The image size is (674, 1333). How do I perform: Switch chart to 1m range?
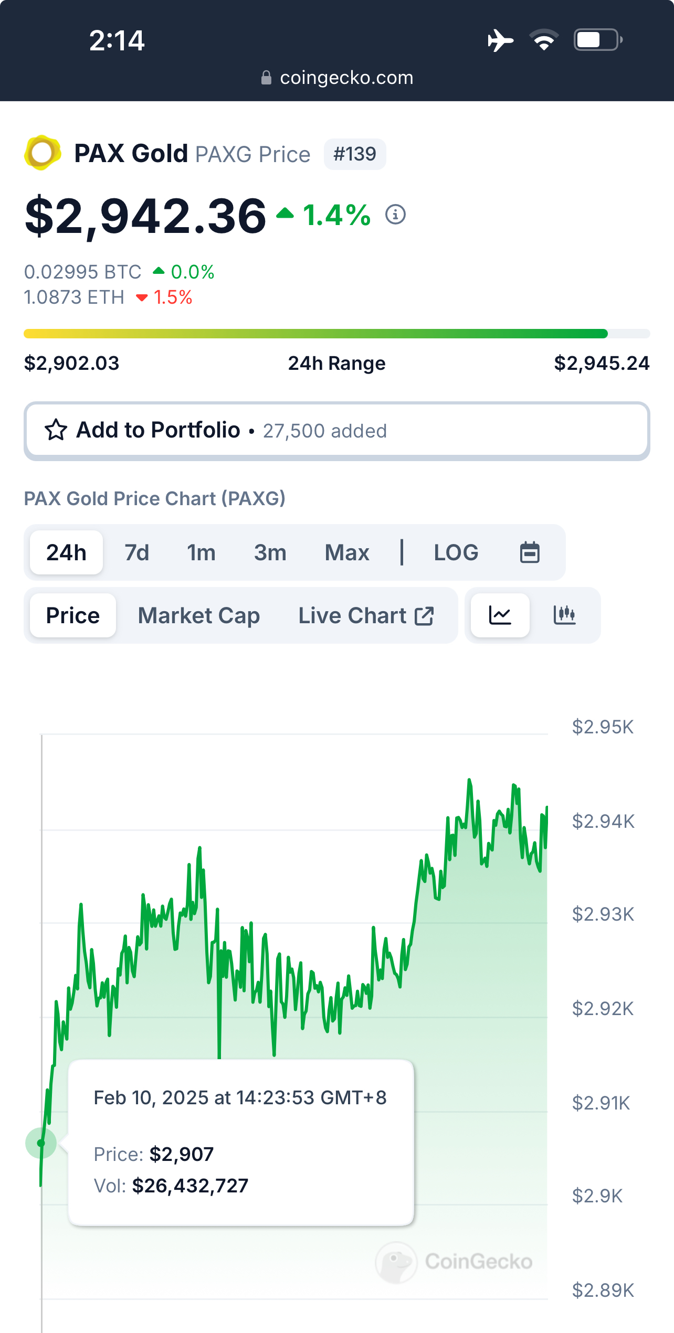pyautogui.click(x=201, y=552)
